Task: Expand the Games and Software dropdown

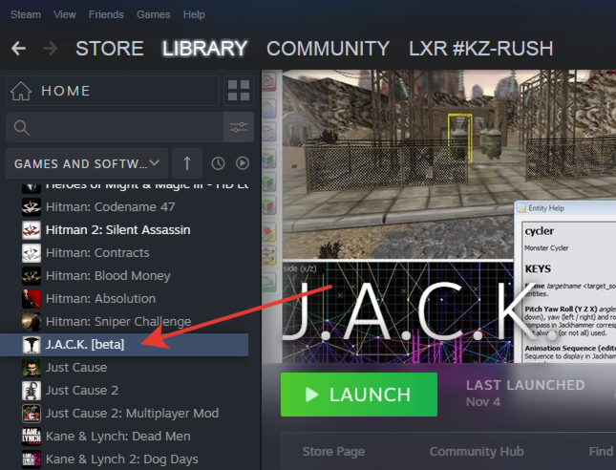Action: pyautogui.click(x=87, y=163)
